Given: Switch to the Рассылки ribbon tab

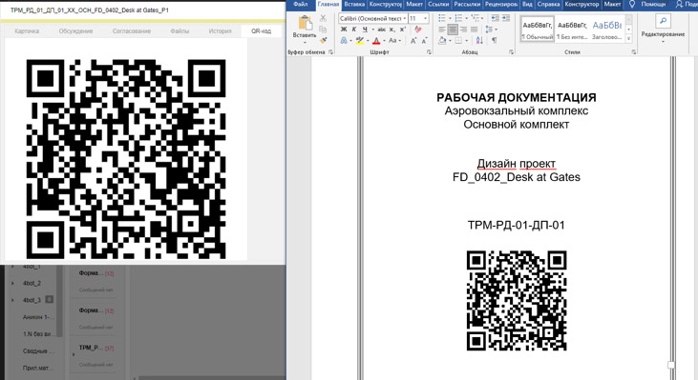Looking at the screenshot, I should [467, 4].
